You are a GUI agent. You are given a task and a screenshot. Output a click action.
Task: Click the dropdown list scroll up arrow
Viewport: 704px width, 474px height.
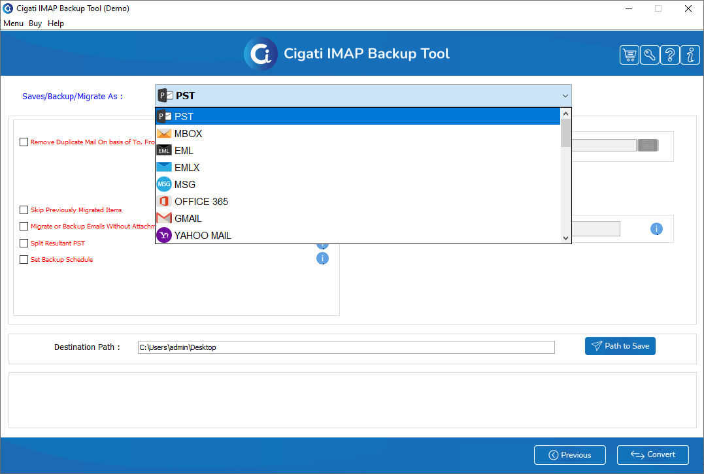(x=565, y=114)
